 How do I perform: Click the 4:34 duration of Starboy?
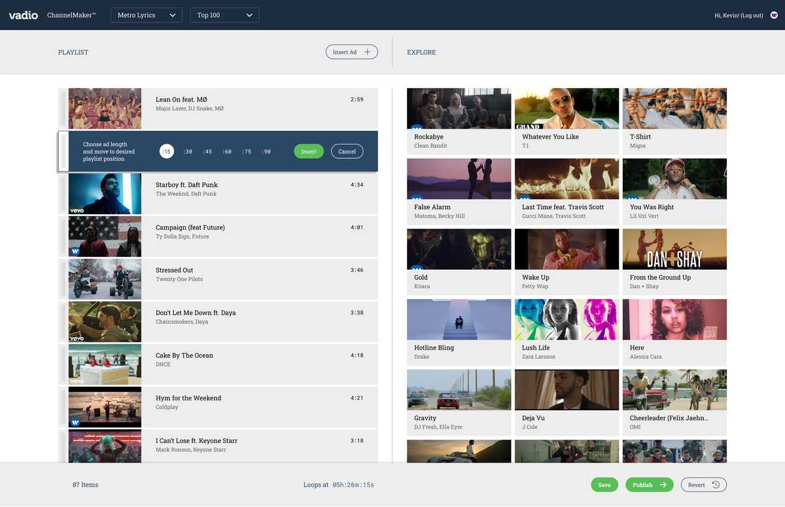[x=357, y=185]
